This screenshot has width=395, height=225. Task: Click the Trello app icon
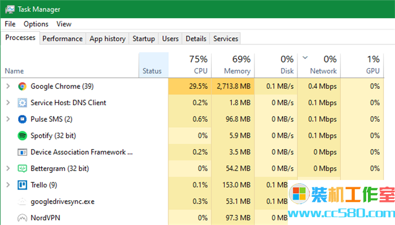pos(22,185)
